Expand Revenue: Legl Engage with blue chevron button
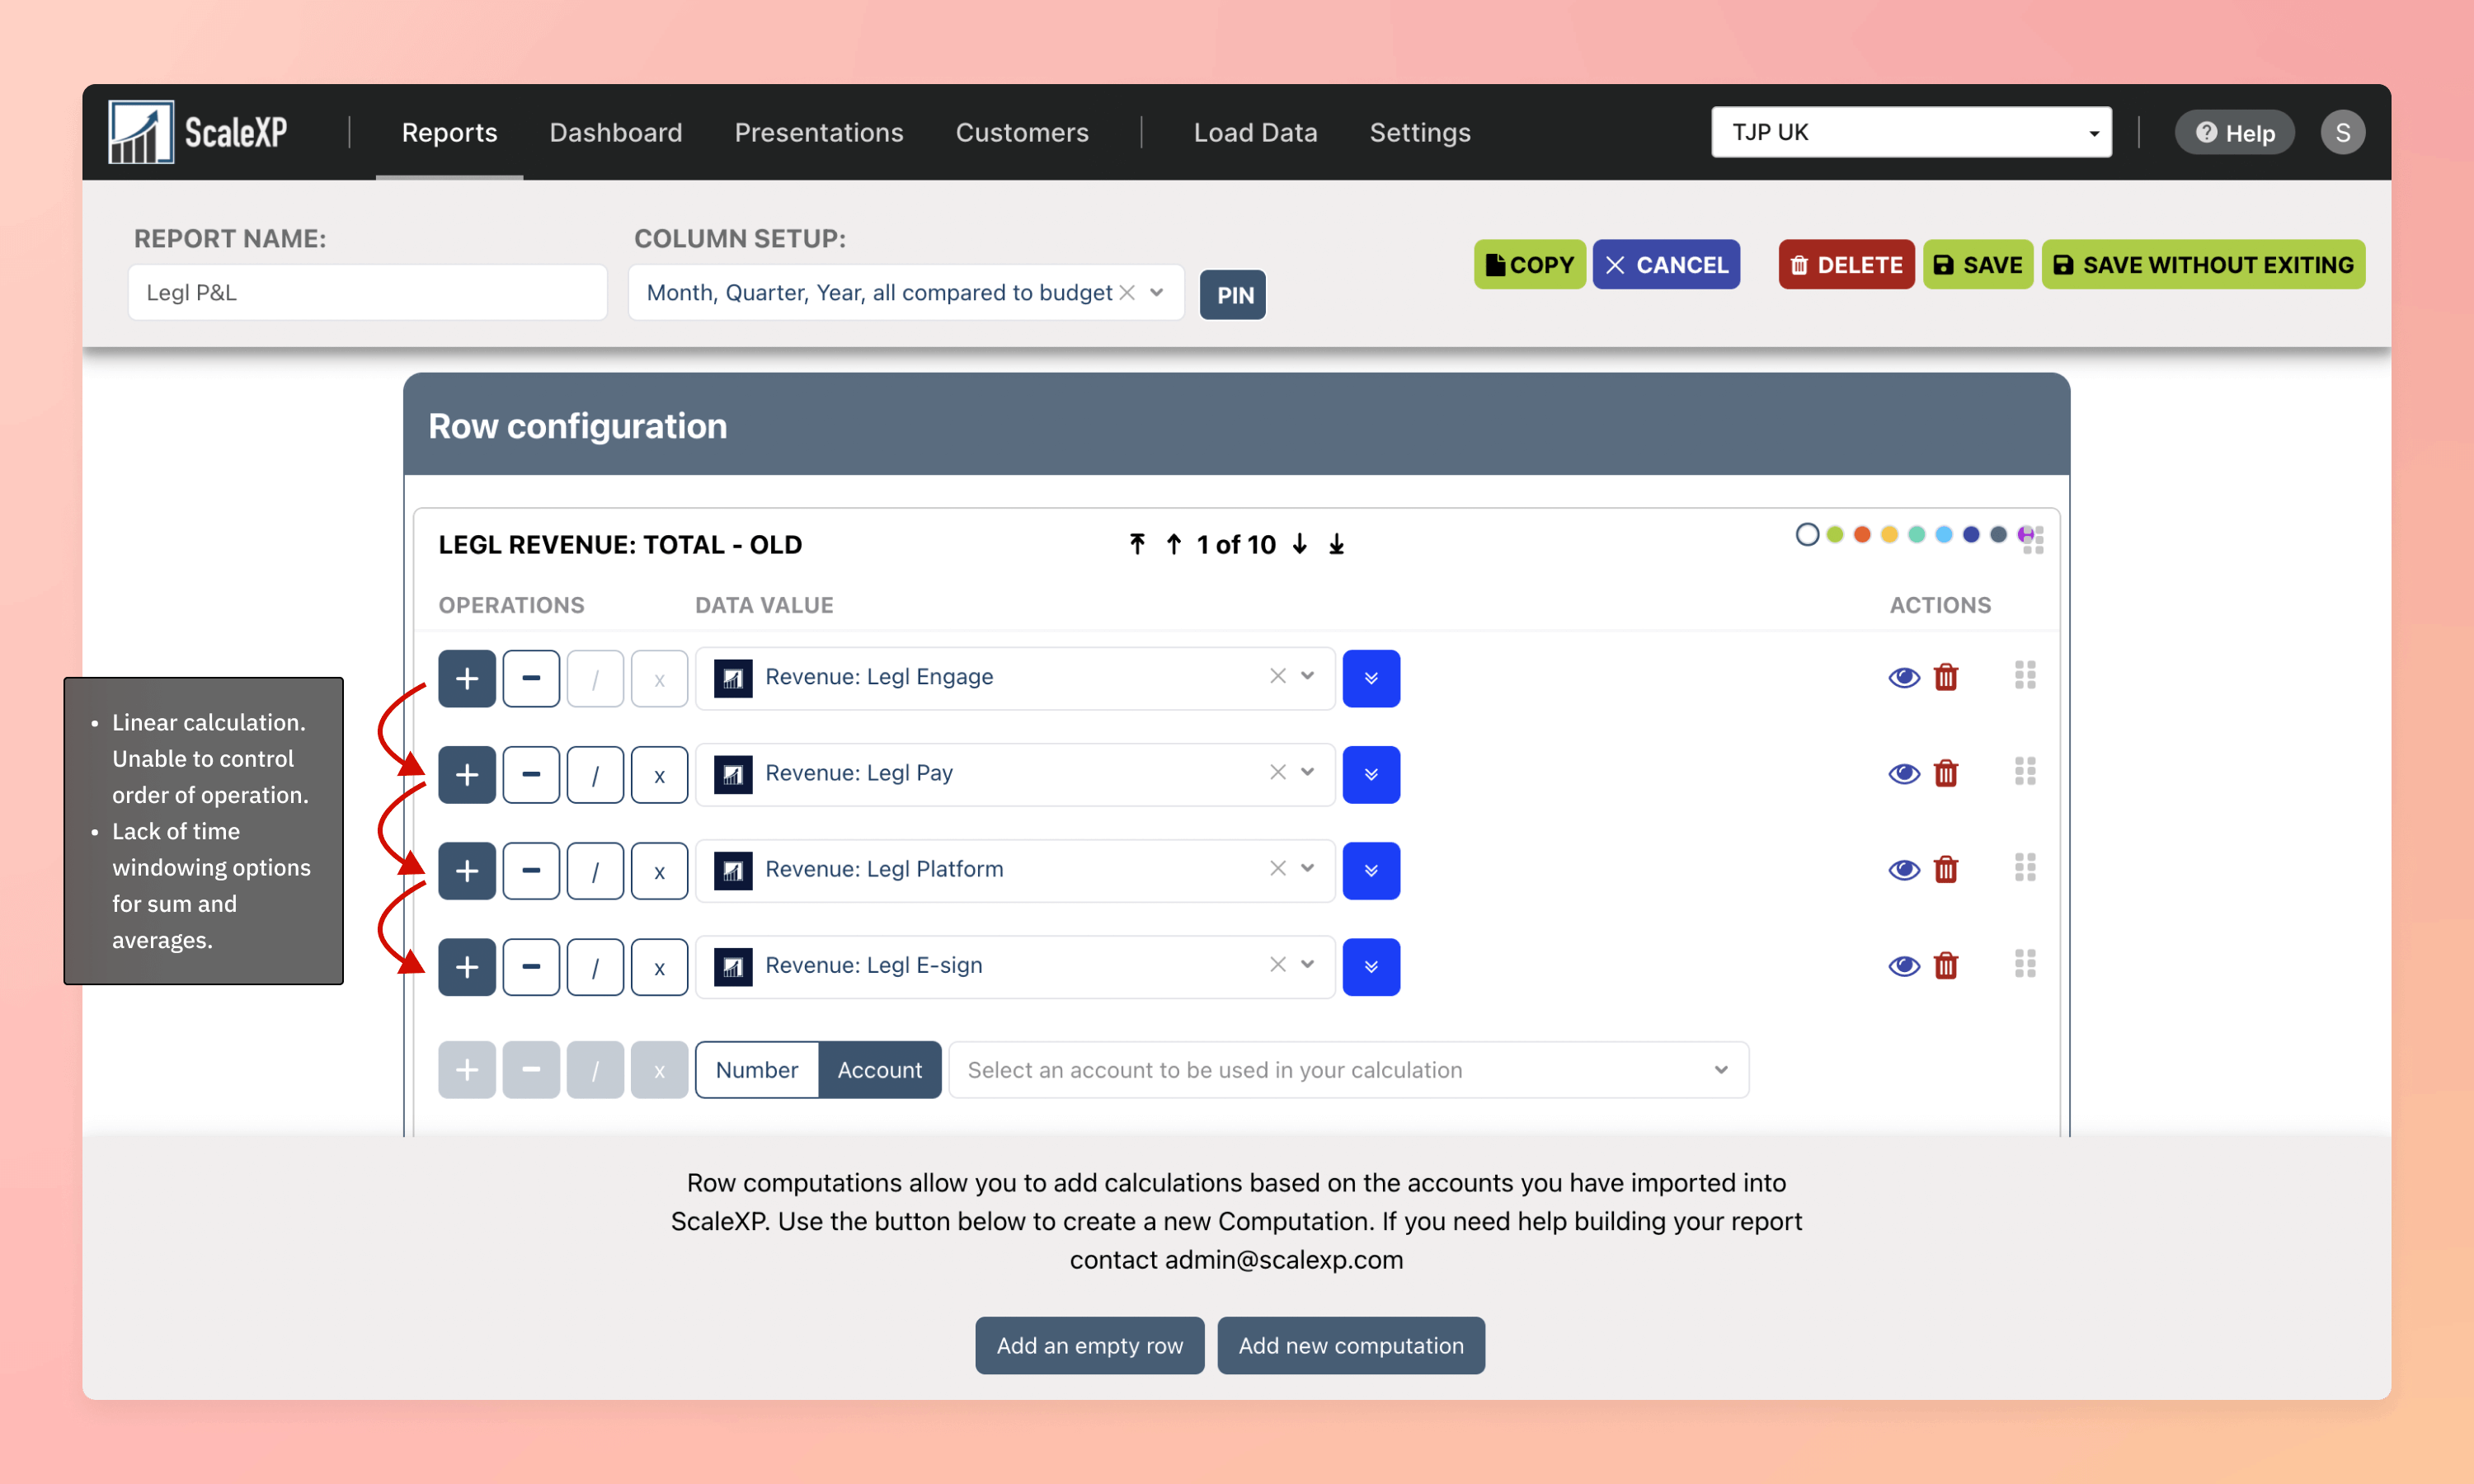 click(x=1371, y=678)
